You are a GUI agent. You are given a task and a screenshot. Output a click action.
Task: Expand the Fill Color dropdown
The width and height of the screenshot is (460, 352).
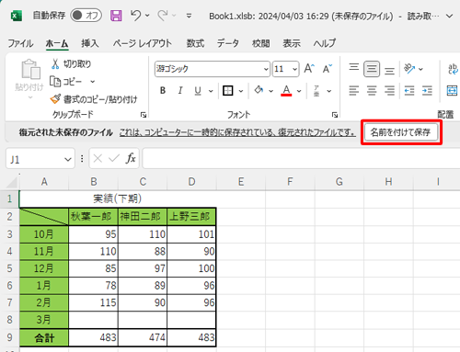click(271, 91)
